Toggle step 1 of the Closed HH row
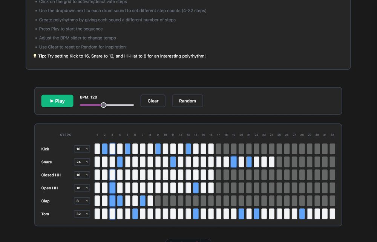This screenshot has width=377, height=242. [97, 175]
